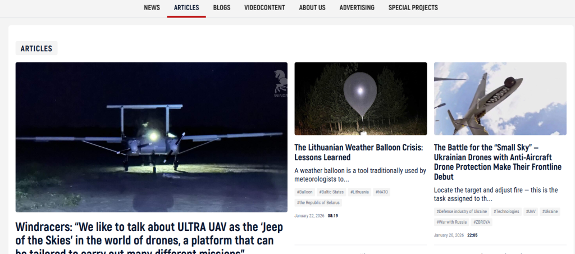Image resolution: width=575 pixels, height=254 pixels.
Task: Go to the BLOGS section
Action: pyautogui.click(x=221, y=8)
